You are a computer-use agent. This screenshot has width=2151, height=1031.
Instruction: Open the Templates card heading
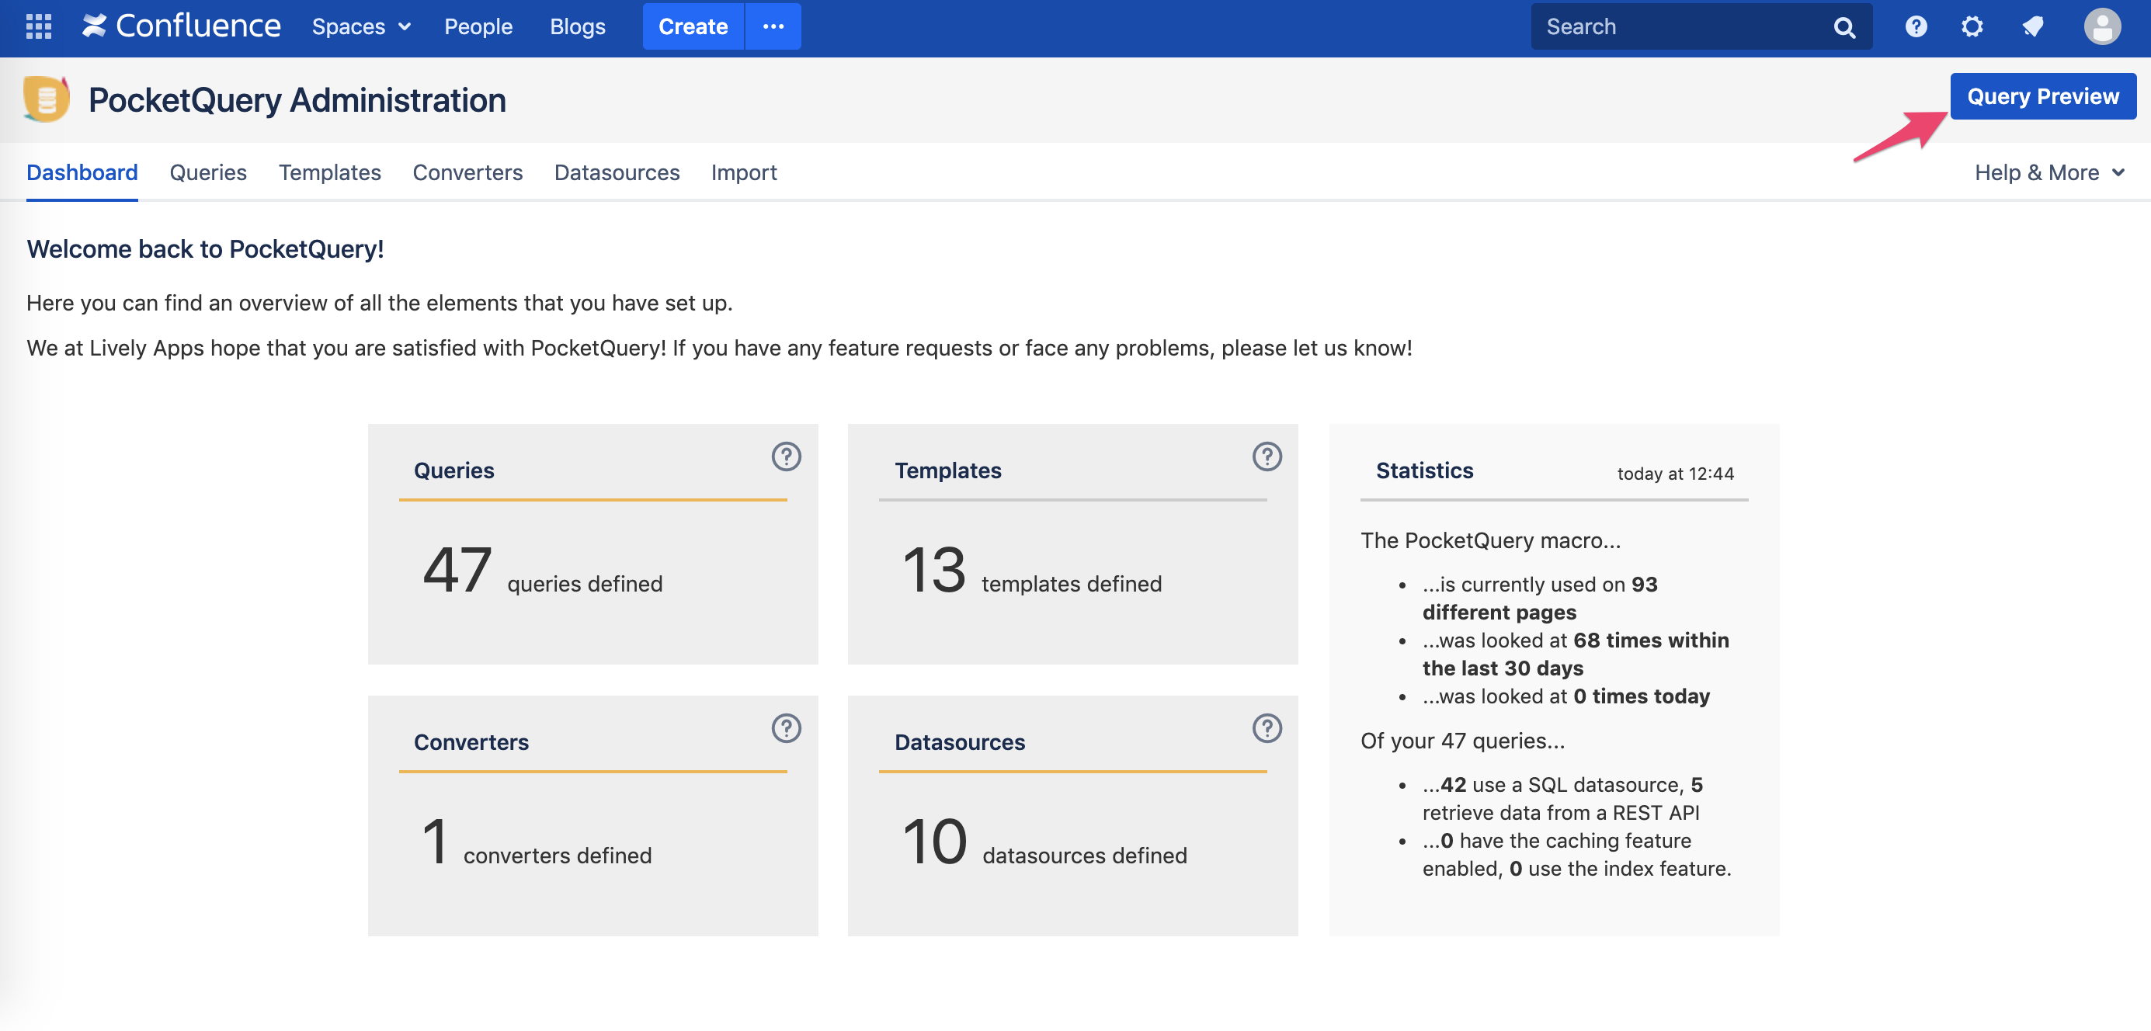[947, 470]
